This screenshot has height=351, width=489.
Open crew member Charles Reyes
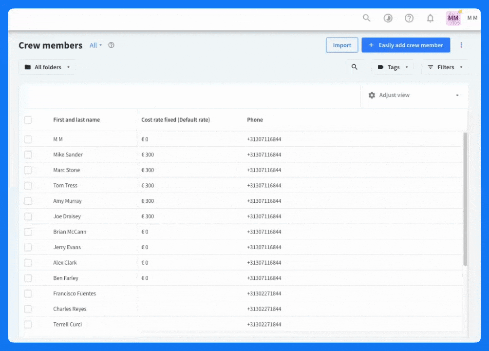70,309
